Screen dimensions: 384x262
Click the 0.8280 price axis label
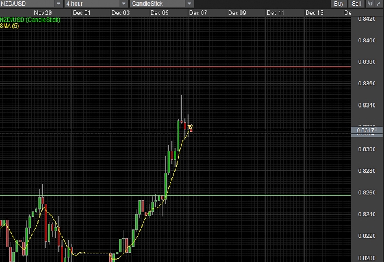[x=367, y=171]
